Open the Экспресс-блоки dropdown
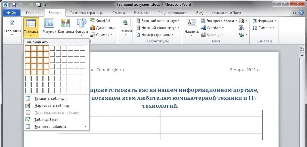 click(219, 21)
